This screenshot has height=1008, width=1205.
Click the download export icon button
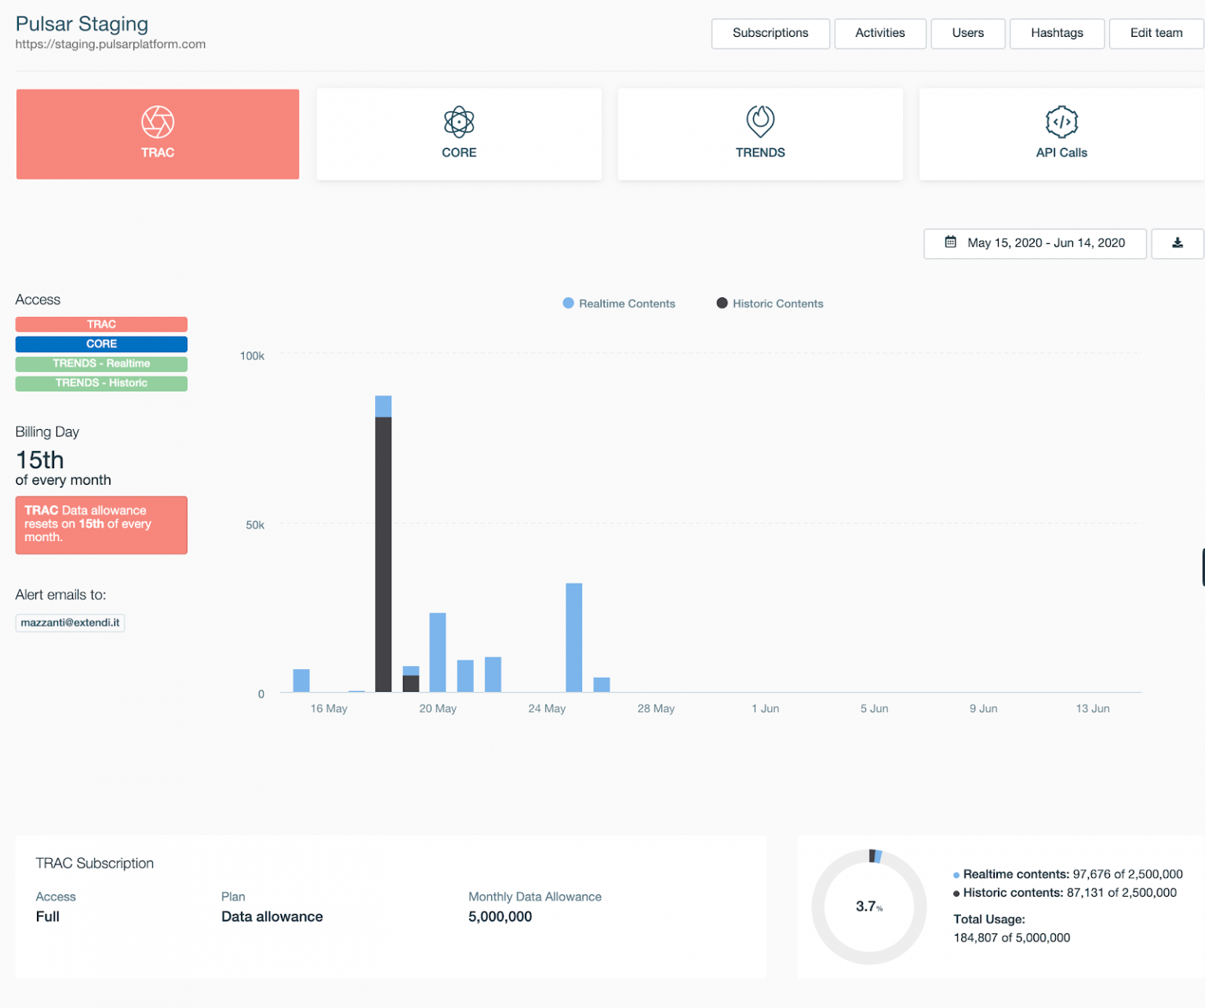(1177, 243)
